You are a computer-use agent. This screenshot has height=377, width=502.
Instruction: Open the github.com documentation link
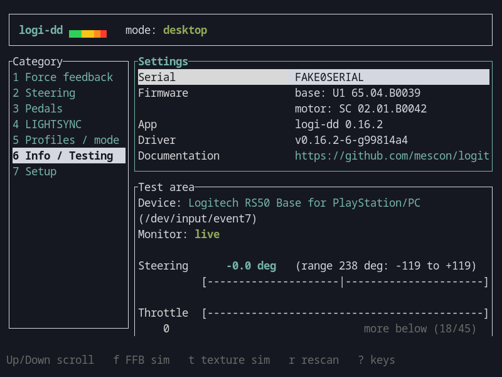click(x=392, y=156)
